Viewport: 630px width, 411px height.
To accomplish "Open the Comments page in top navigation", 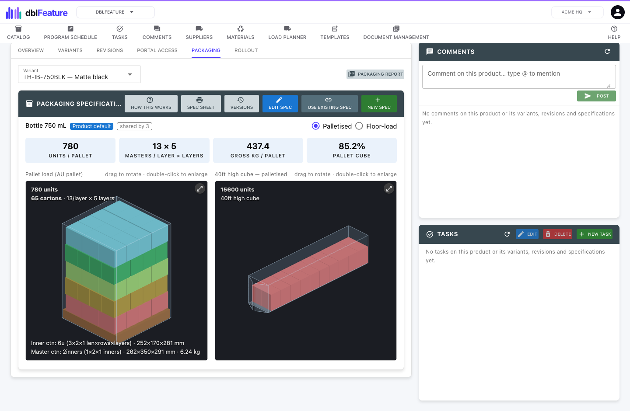I will [x=157, y=33].
